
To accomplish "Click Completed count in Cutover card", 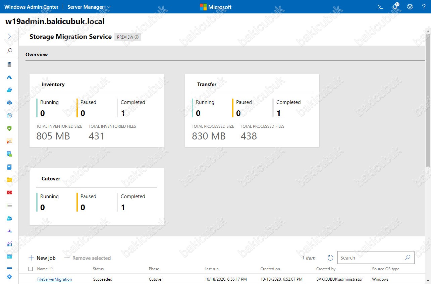I will [x=123, y=208].
